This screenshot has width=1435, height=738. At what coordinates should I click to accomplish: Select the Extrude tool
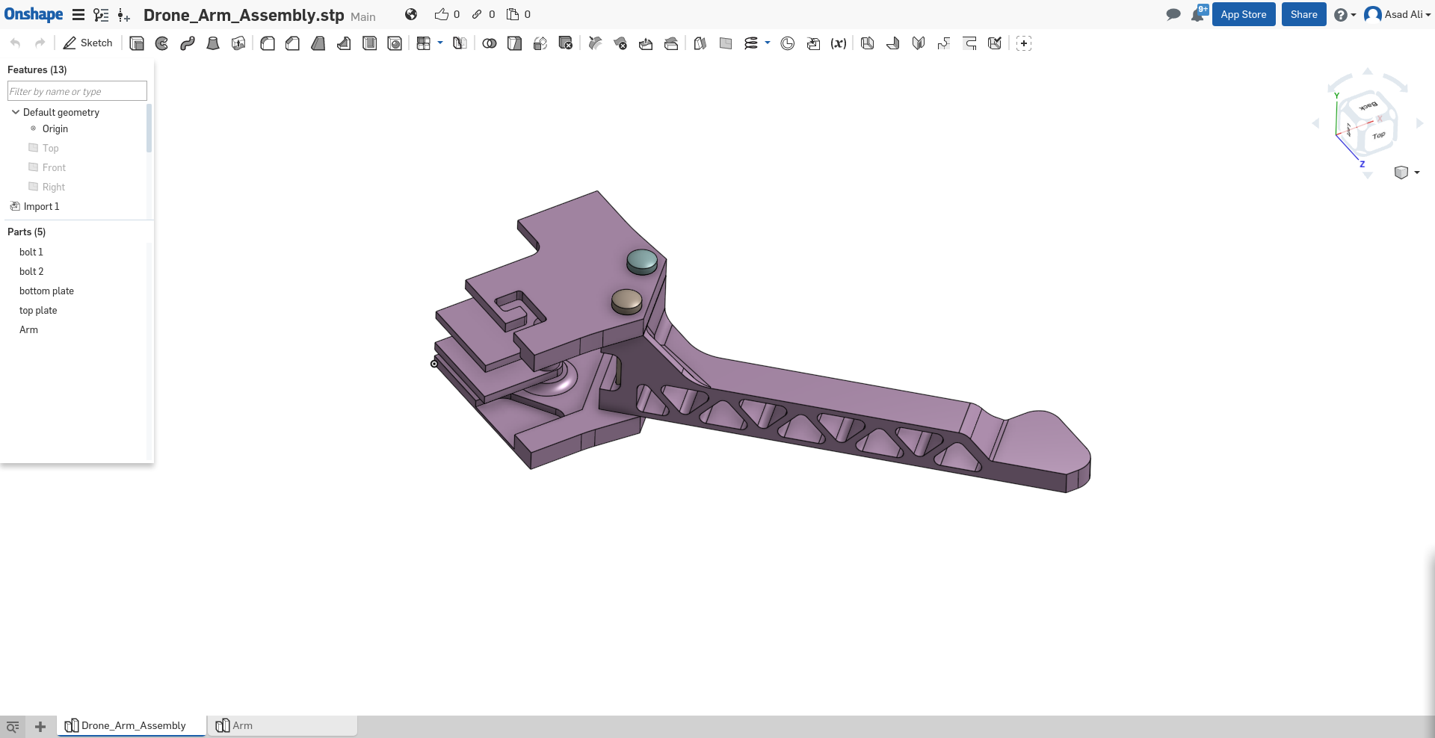pos(136,43)
